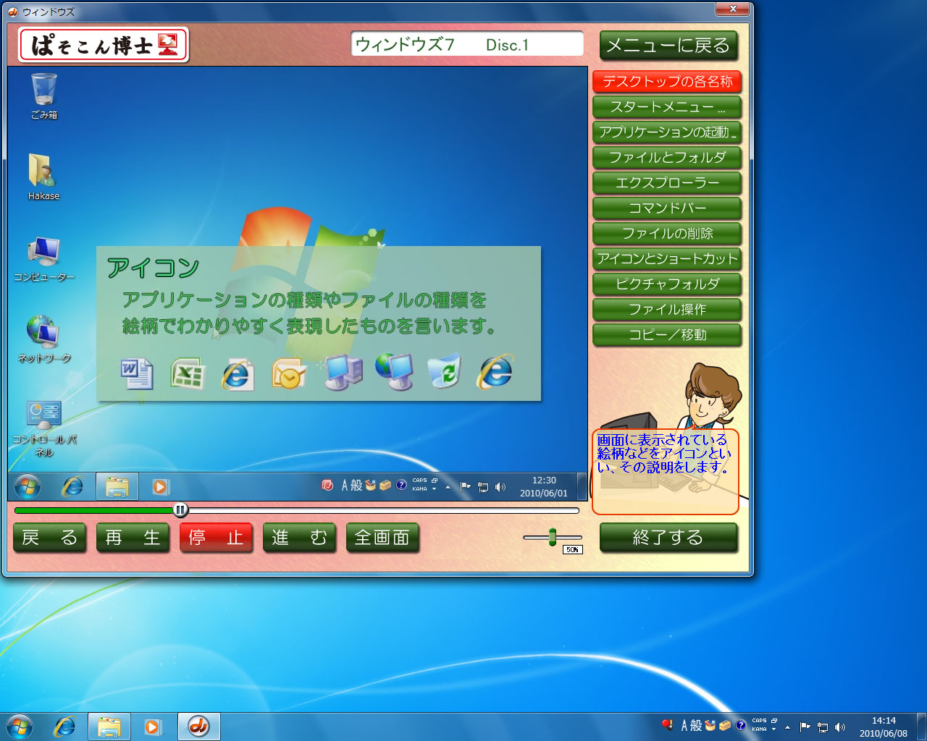927x741 pixels.
Task: Select the コマンドバー chapter
Action: (667, 208)
